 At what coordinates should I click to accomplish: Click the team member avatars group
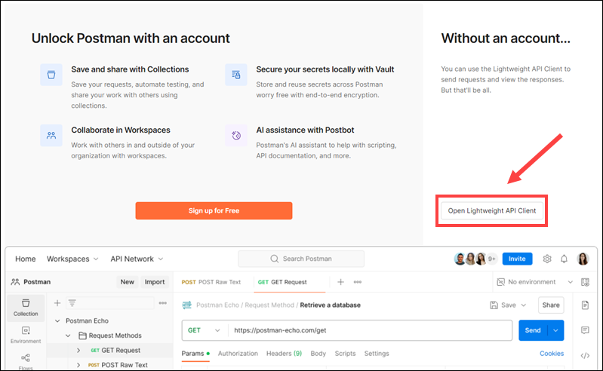(x=475, y=259)
